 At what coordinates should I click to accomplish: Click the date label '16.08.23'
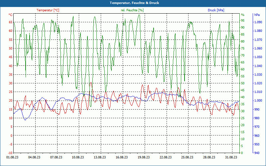[x=122, y=157]
